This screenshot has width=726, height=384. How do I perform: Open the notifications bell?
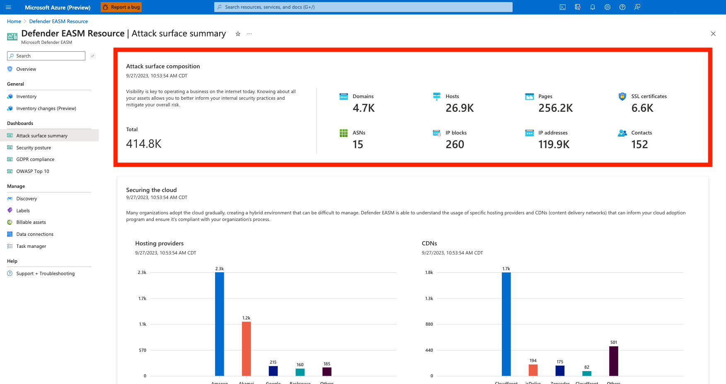[x=592, y=7]
